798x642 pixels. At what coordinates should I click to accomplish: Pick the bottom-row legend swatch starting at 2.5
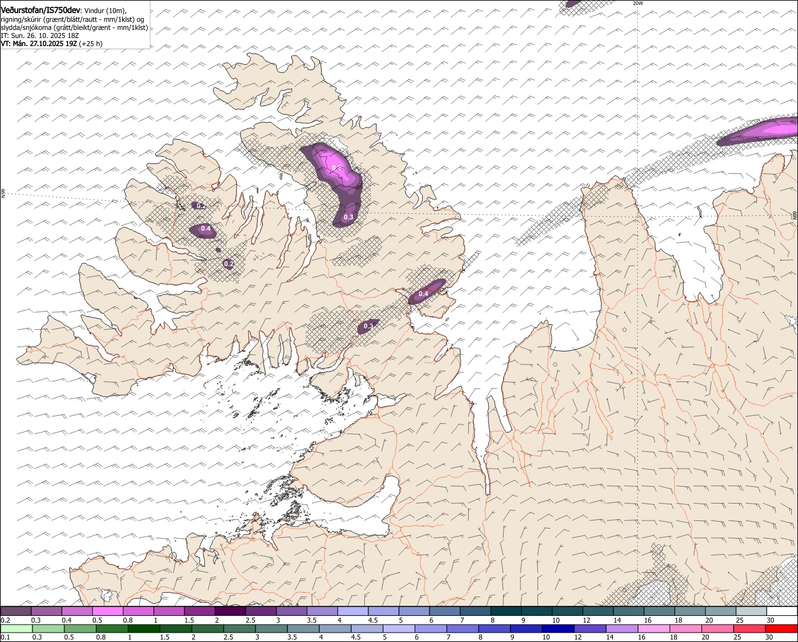tap(239, 628)
